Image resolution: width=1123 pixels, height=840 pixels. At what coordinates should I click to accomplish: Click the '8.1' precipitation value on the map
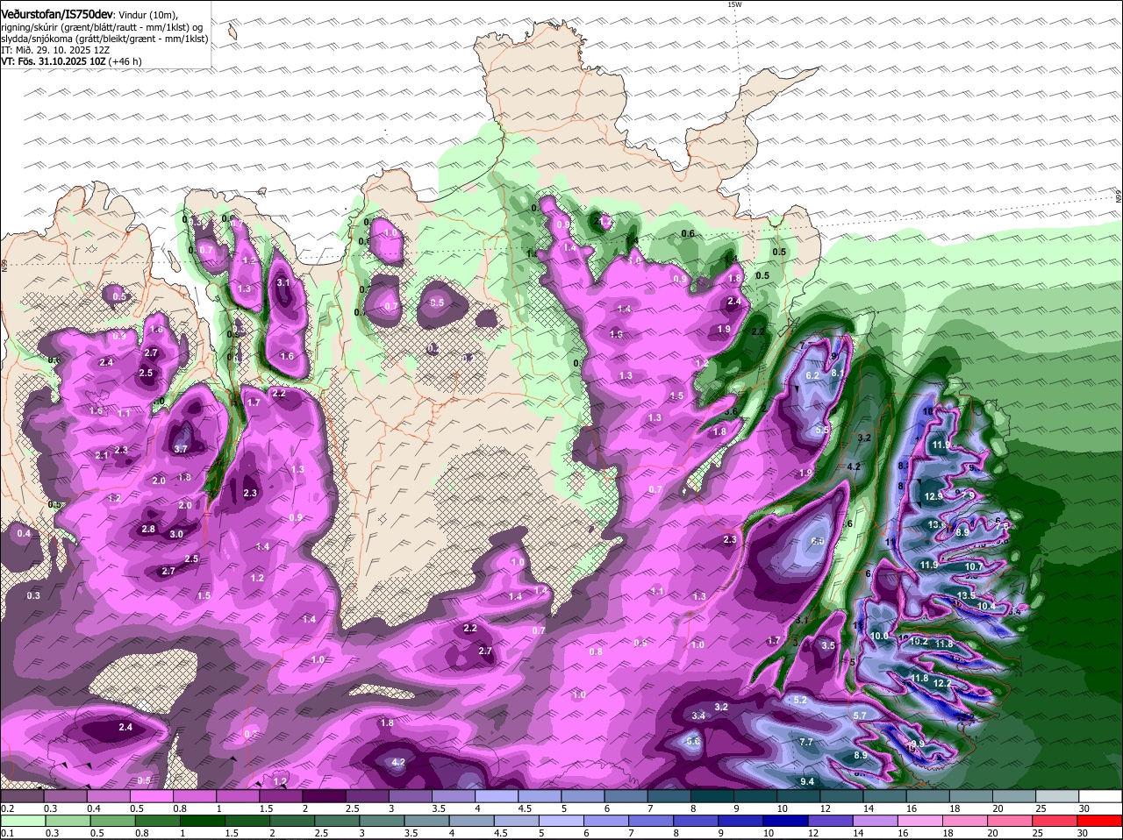(837, 374)
